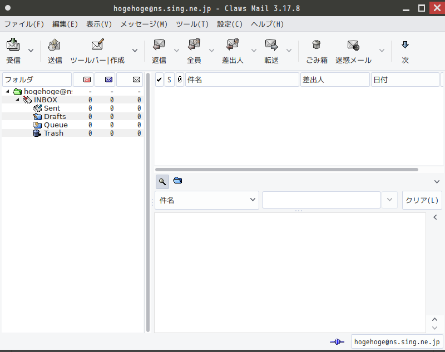The height and width of the screenshot is (352, 445).
Task: Click the ごみ箱 trash toolbar icon
Action: [317, 45]
